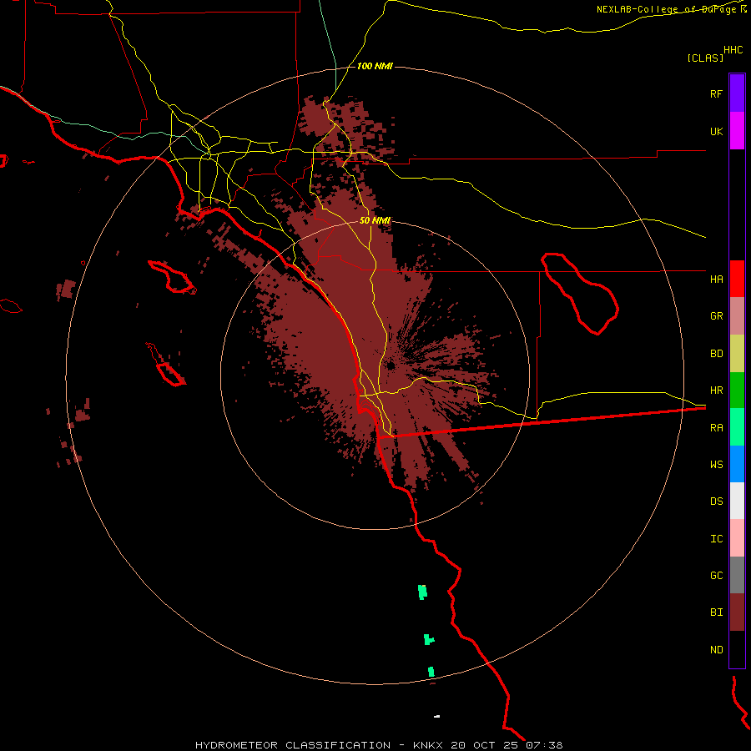Image resolution: width=751 pixels, height=751 pixels.
Task: Pick the RA light green legend swatch
Action: [x=737, y=427]
